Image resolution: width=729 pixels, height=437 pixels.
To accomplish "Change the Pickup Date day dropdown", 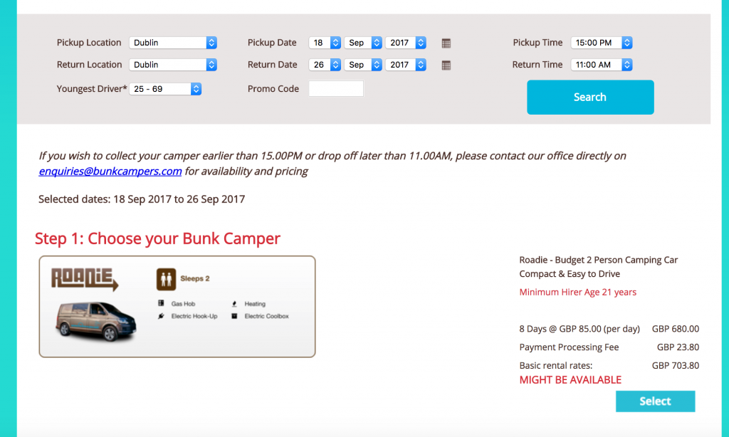I will pos(325,43).
